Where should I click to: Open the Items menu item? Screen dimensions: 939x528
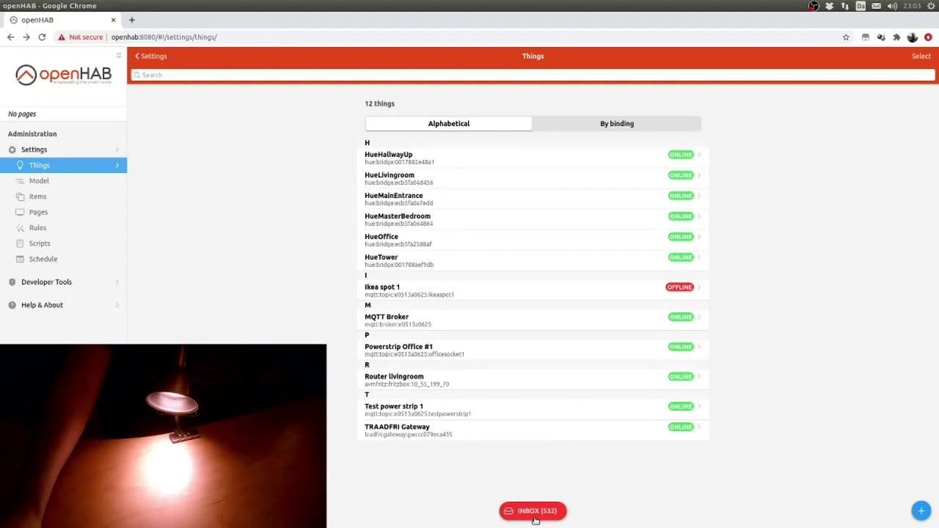point(63,197)
